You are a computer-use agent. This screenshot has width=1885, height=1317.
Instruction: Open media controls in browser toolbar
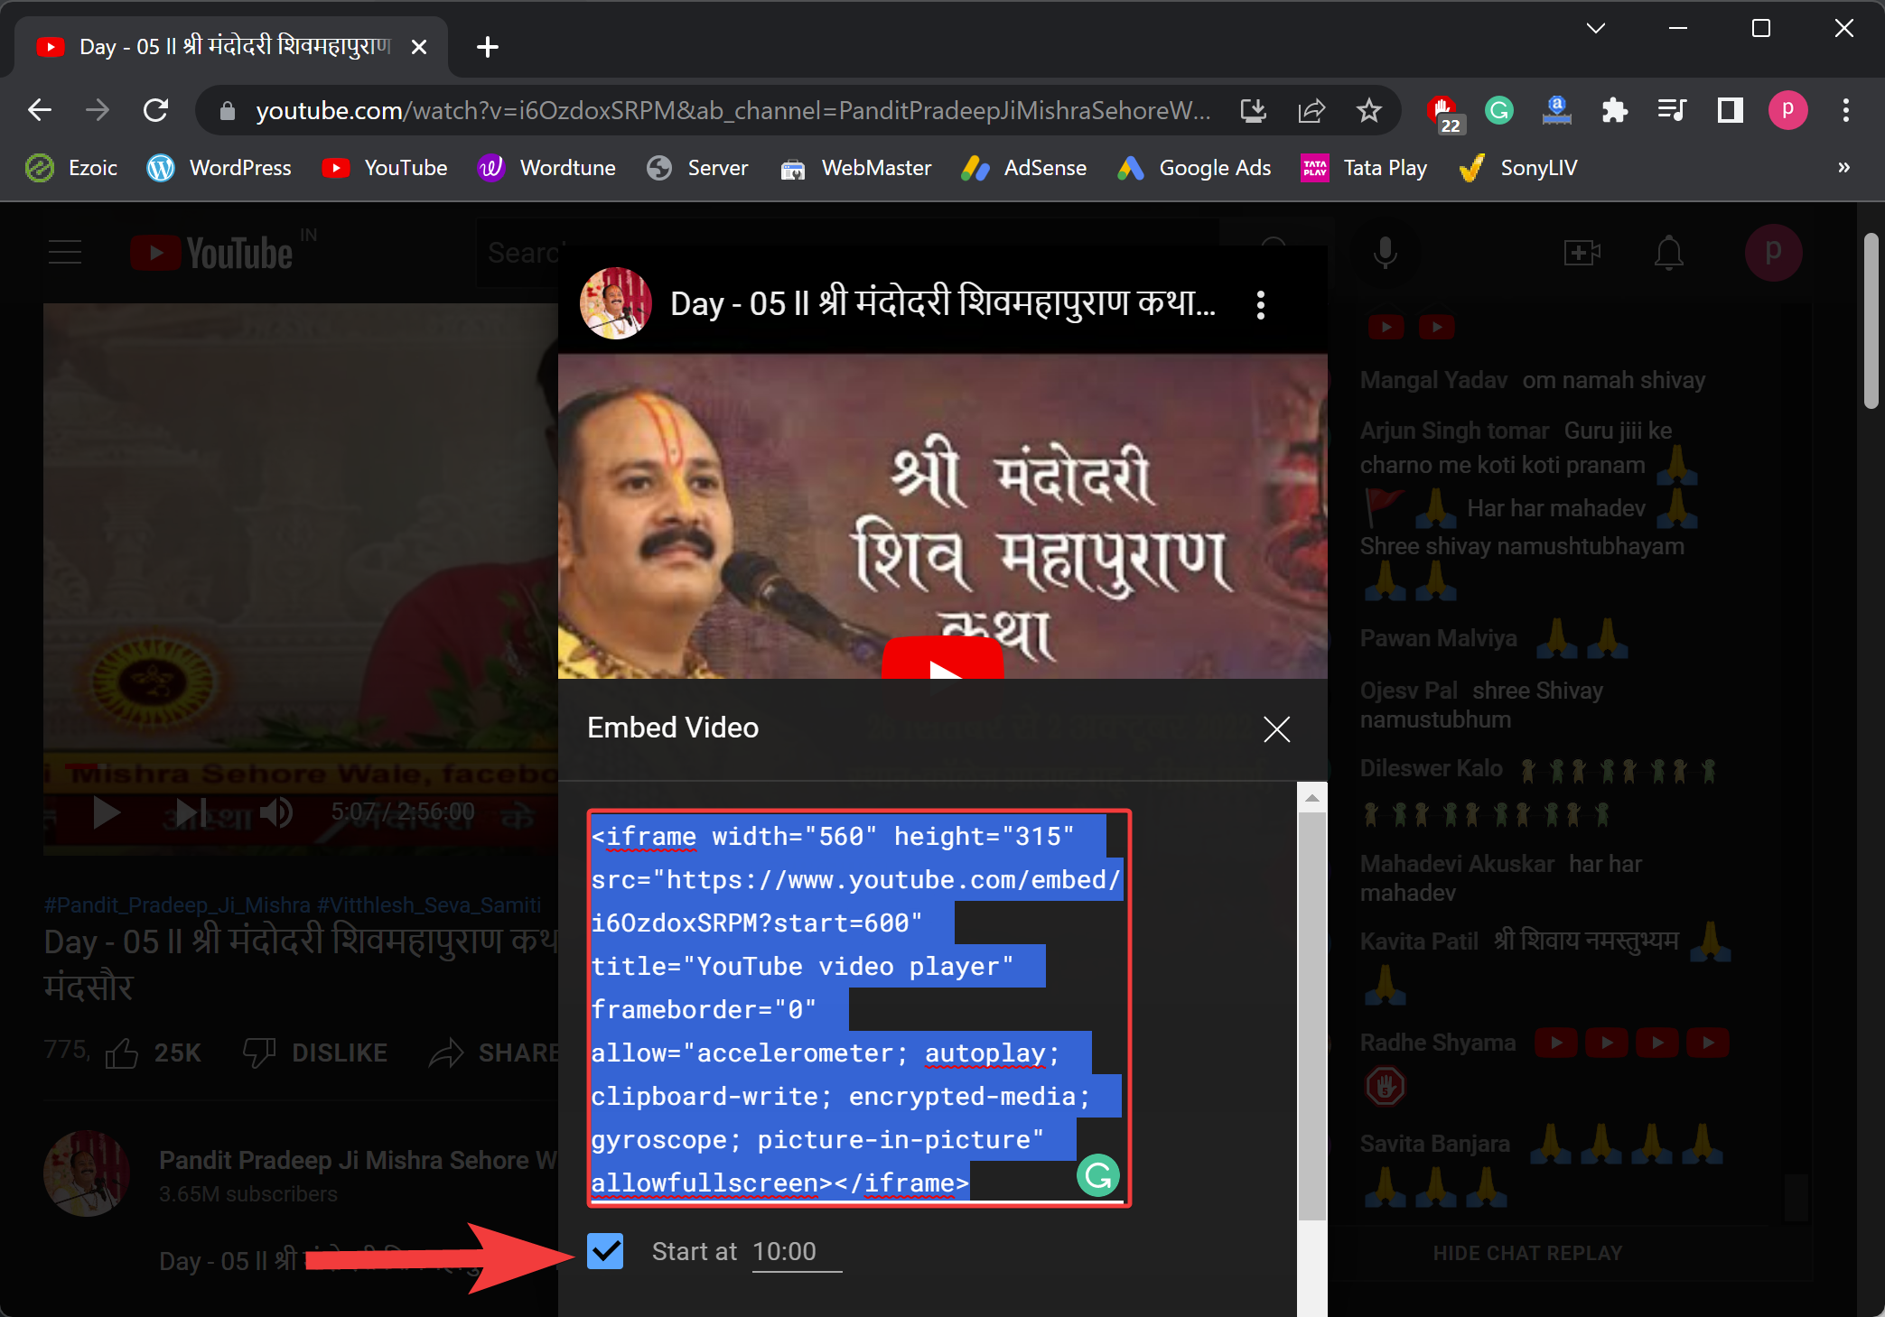tap(1673, 110)
